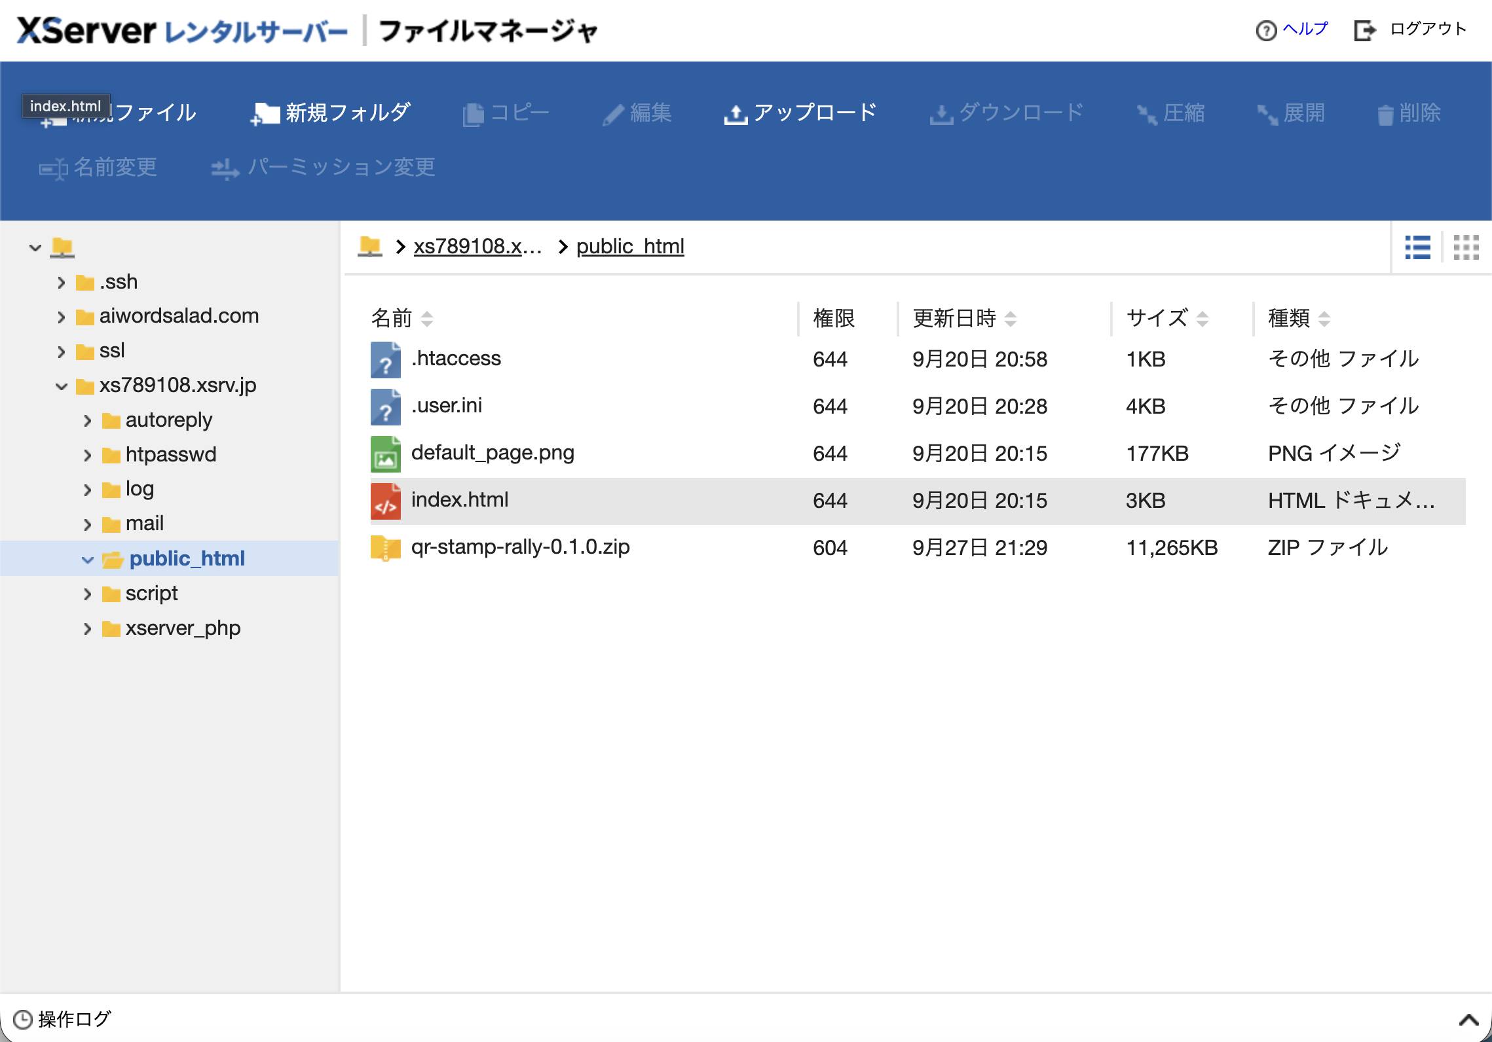Open the ヘルプ help link
1492x1042 pixels.
click(x=1305, y=29)
